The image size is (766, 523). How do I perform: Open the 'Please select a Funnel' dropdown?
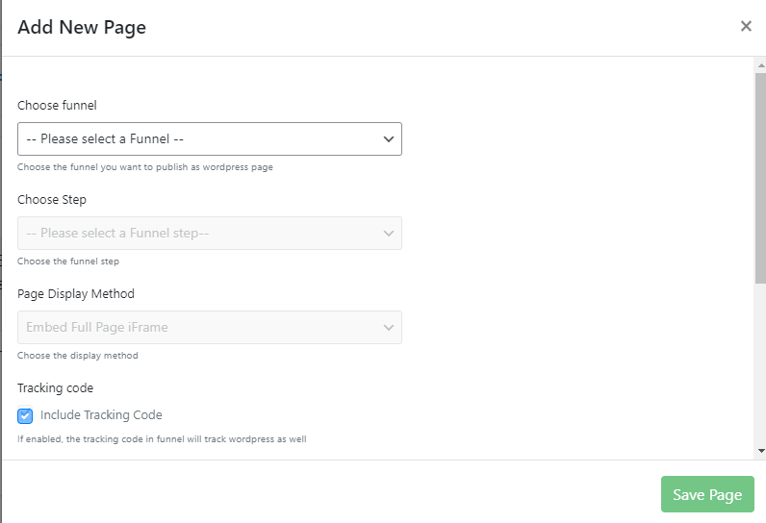tap(192, 139)
